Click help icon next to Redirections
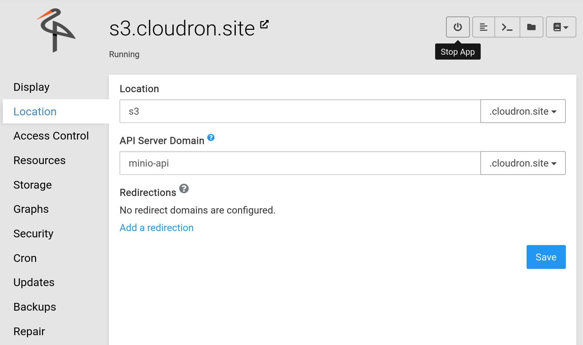 coord(184,189)
